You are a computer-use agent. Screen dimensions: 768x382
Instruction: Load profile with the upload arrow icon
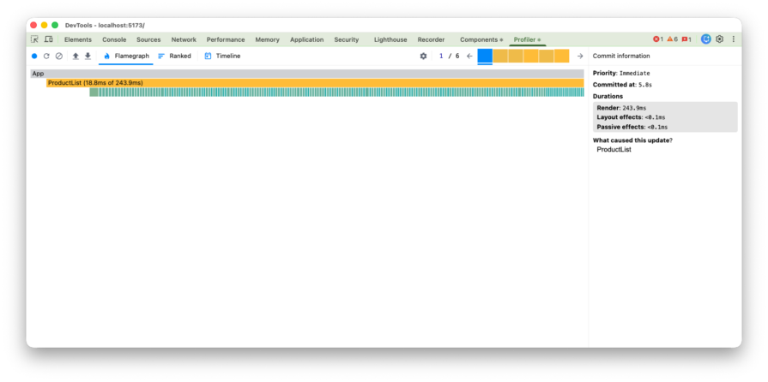(x=76, y=57)
